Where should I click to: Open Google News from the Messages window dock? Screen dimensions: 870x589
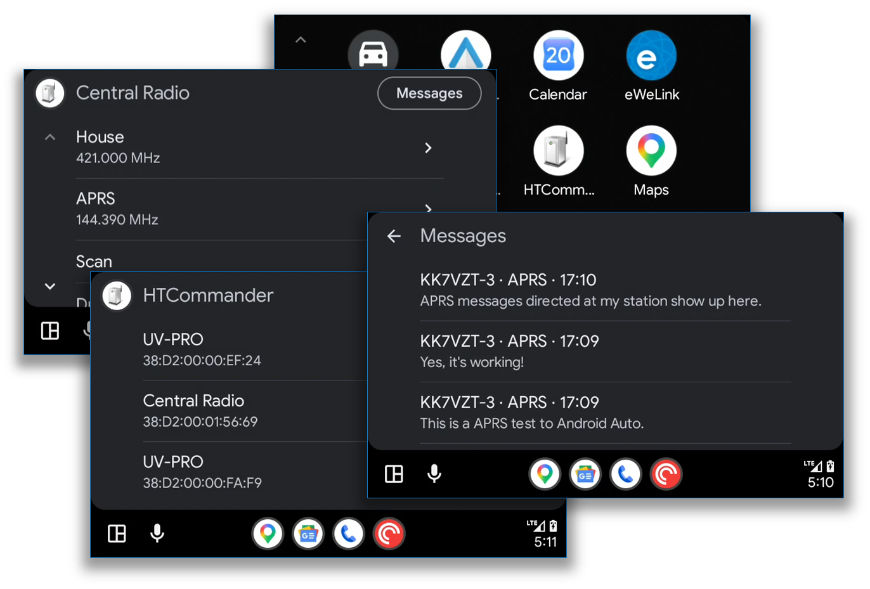585,474
